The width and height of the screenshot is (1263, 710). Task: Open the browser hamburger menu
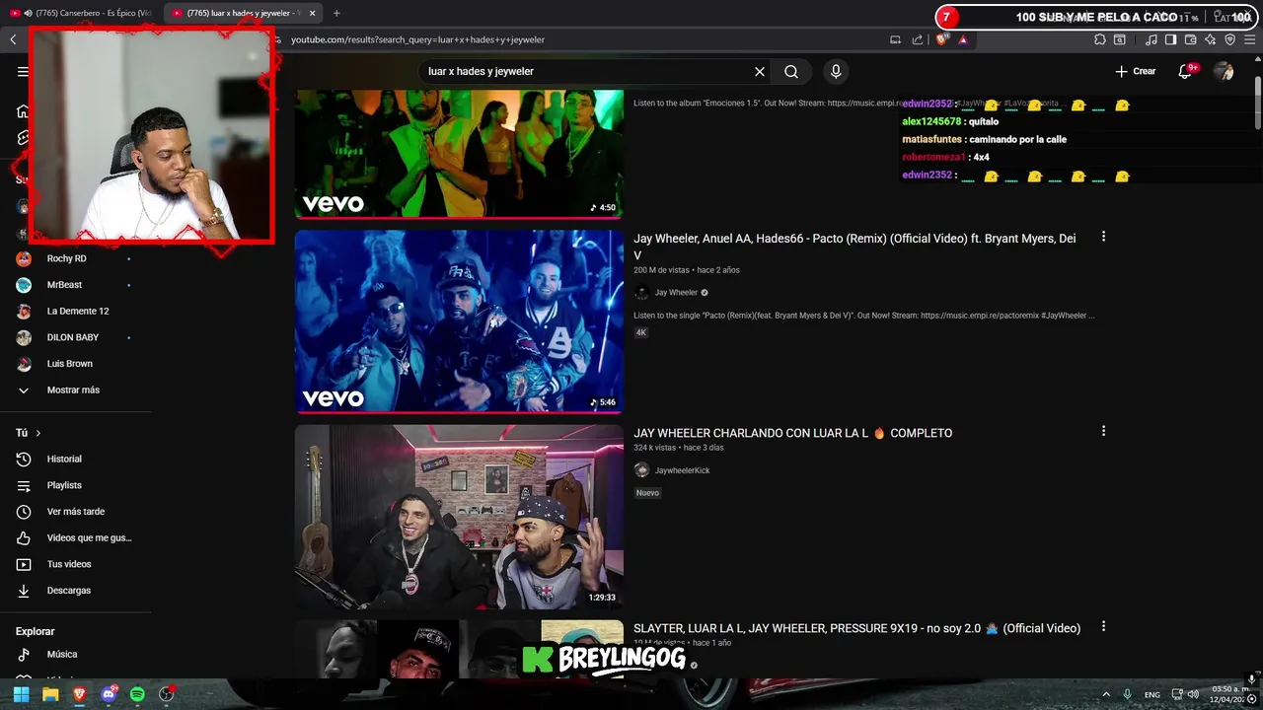tap(1250, 39)
